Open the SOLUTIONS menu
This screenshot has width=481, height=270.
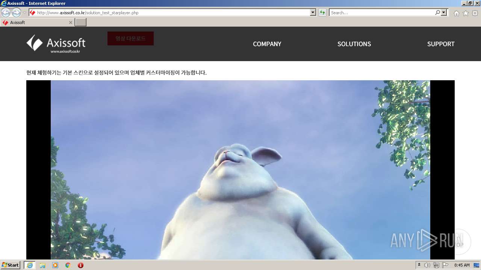tap(354, 44)
